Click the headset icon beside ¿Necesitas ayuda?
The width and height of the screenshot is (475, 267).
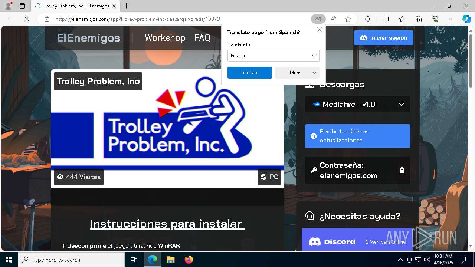point(309,216)
